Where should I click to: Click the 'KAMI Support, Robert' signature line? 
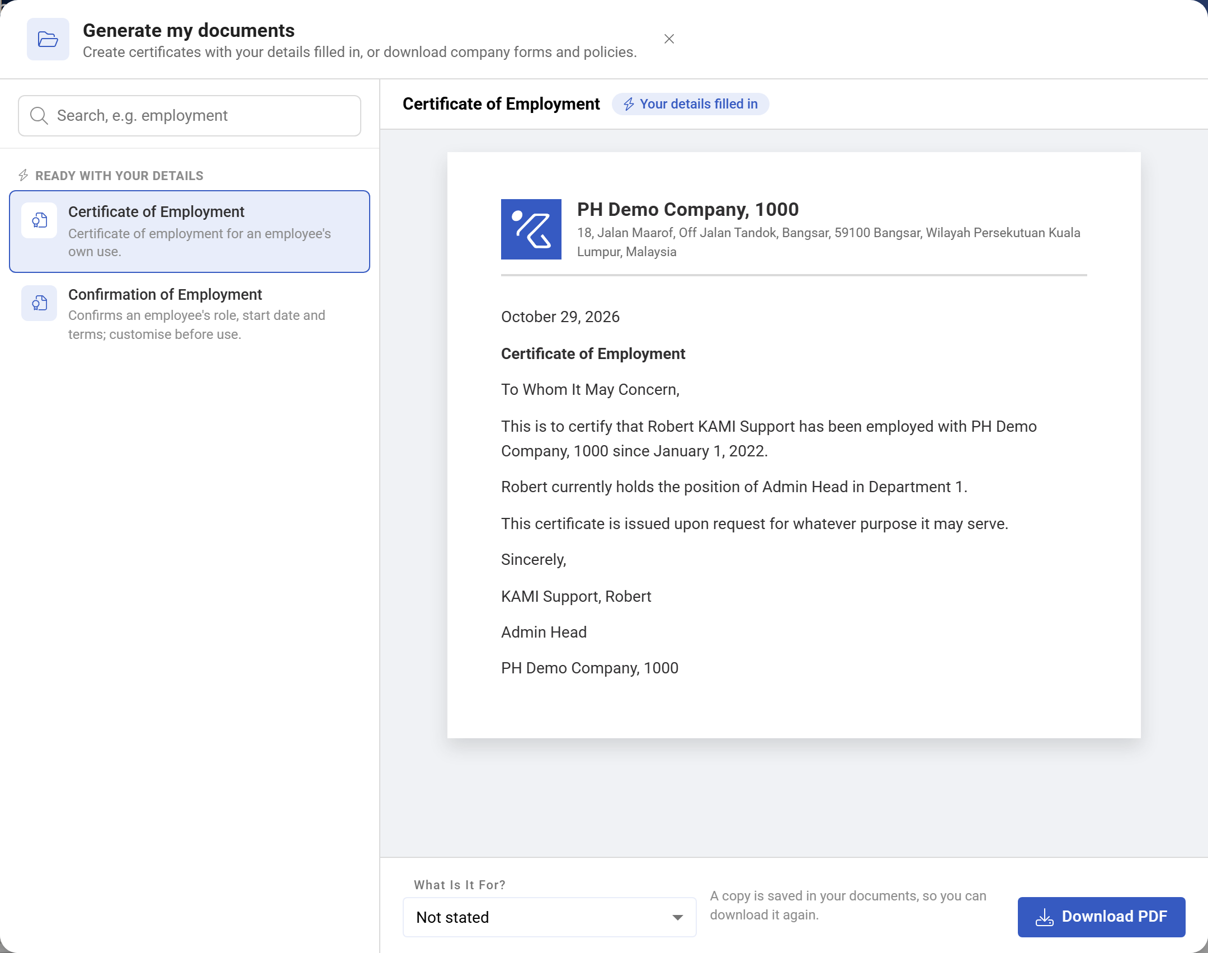click(576, 597)
